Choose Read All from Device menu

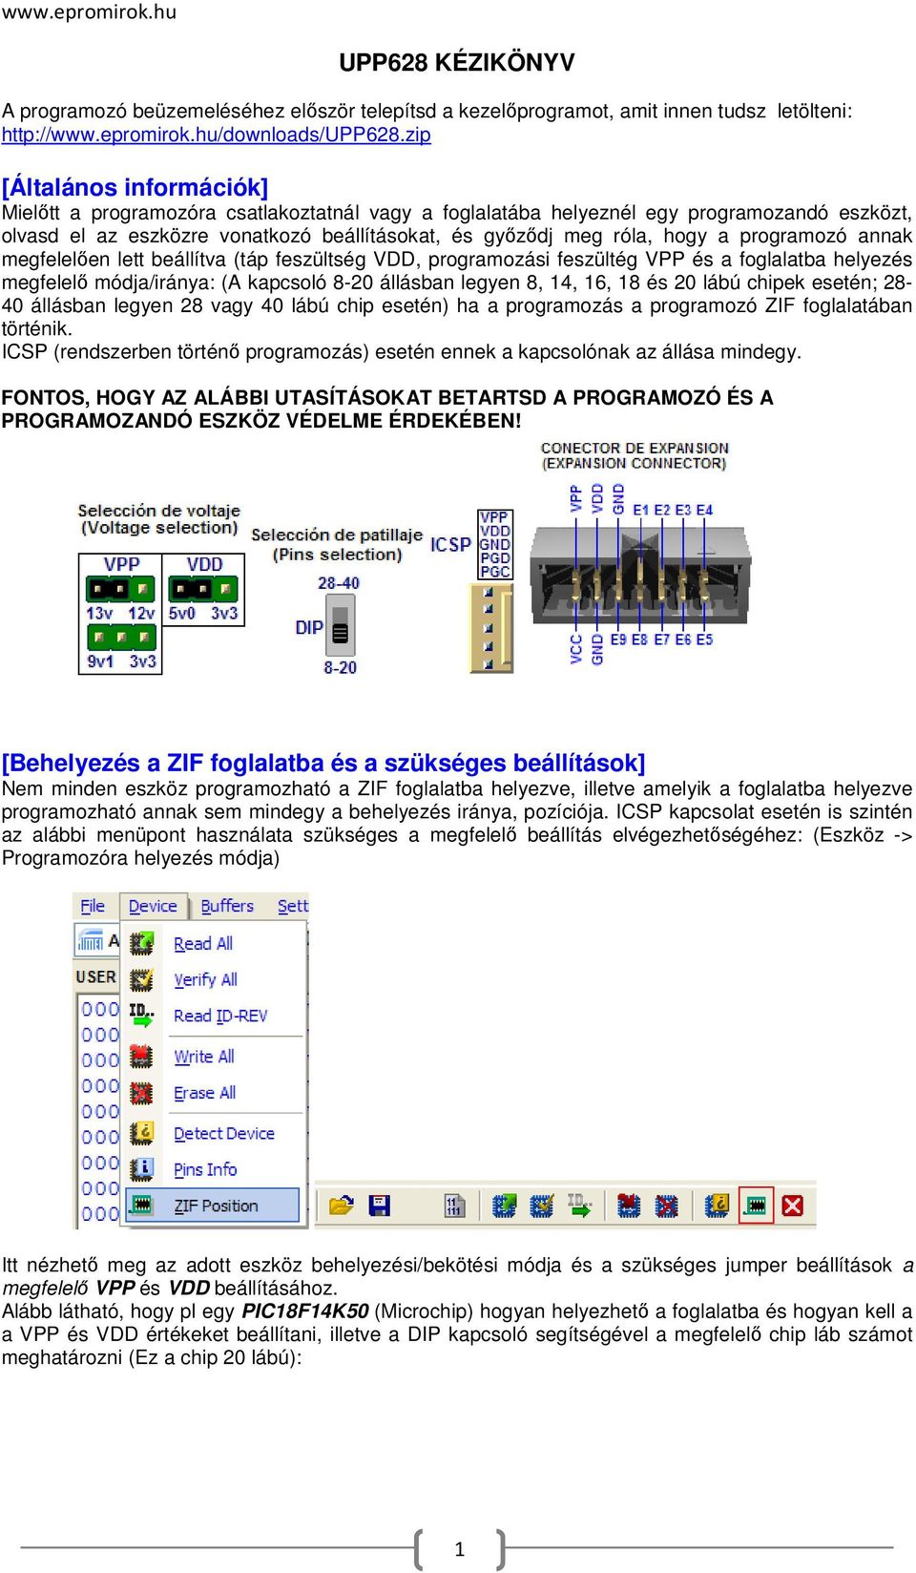pos(202,943)
